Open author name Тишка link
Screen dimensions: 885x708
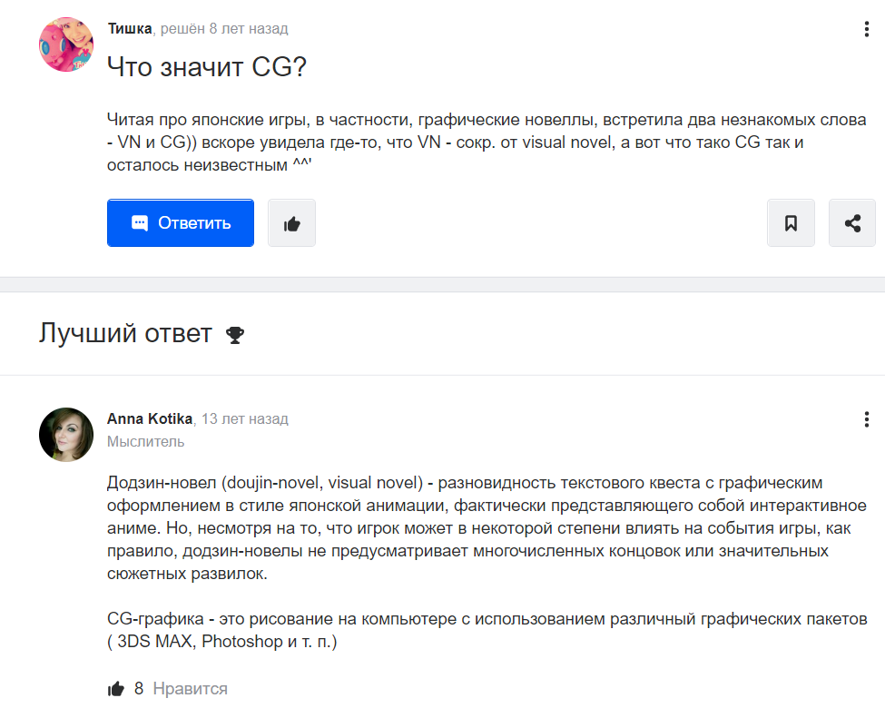click(130, 28)
